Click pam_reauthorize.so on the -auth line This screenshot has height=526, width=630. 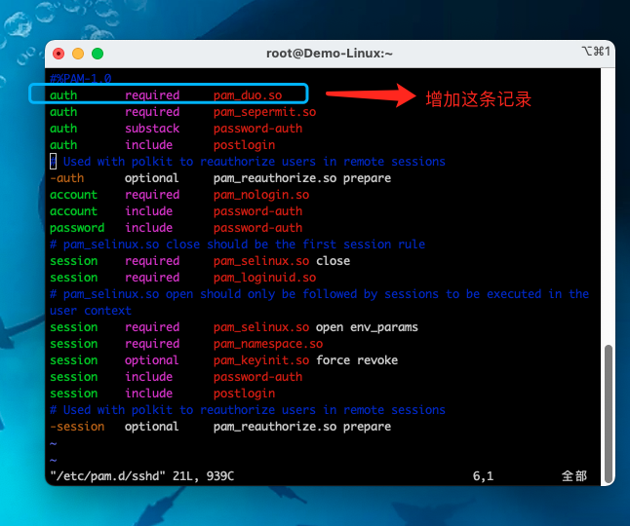pos(275,178)
